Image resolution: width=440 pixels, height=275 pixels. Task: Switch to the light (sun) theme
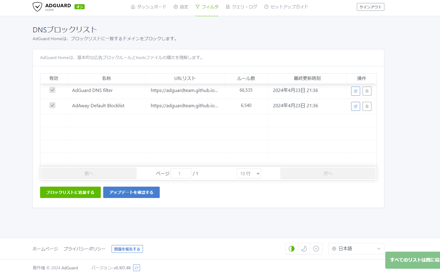316,249
